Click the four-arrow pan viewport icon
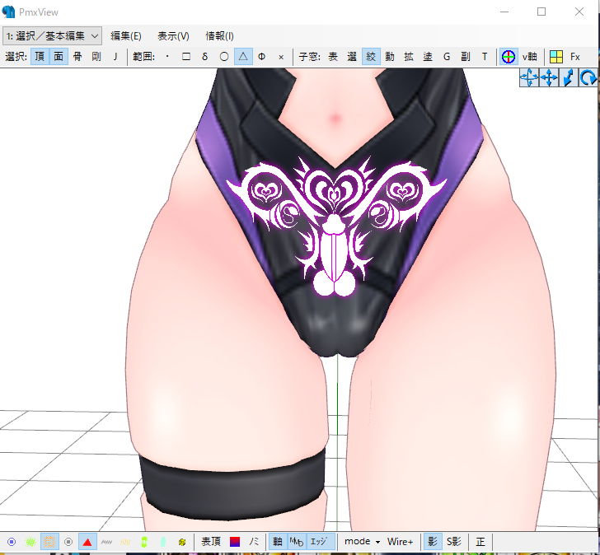The height and width of the screenshot is (555, 600). click(549, 77)
